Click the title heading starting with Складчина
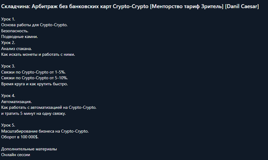This screenshot has width=268, height=160. coord(130,7)
